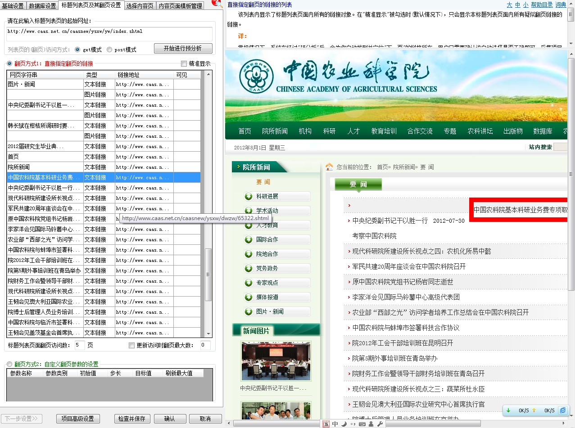Click the IME wrench settings icon
Image resolution: width=575 pixels, height=428 pixels.
click(380, 424)
